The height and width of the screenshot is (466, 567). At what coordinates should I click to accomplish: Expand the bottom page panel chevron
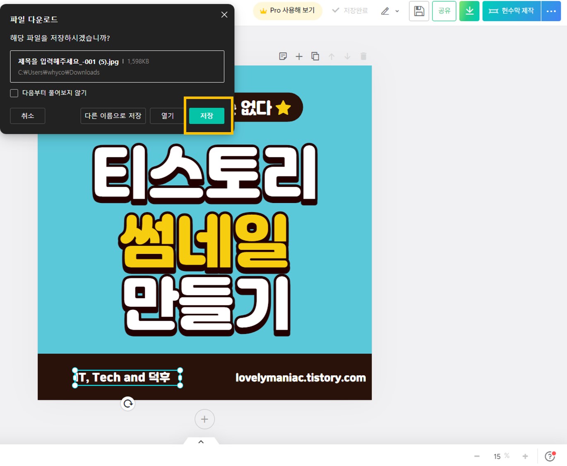tap(201, 442)
